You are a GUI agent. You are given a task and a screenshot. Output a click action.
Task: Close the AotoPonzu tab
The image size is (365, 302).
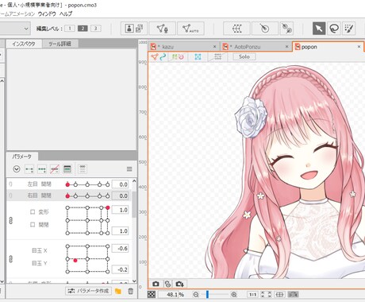pos(287,47)
